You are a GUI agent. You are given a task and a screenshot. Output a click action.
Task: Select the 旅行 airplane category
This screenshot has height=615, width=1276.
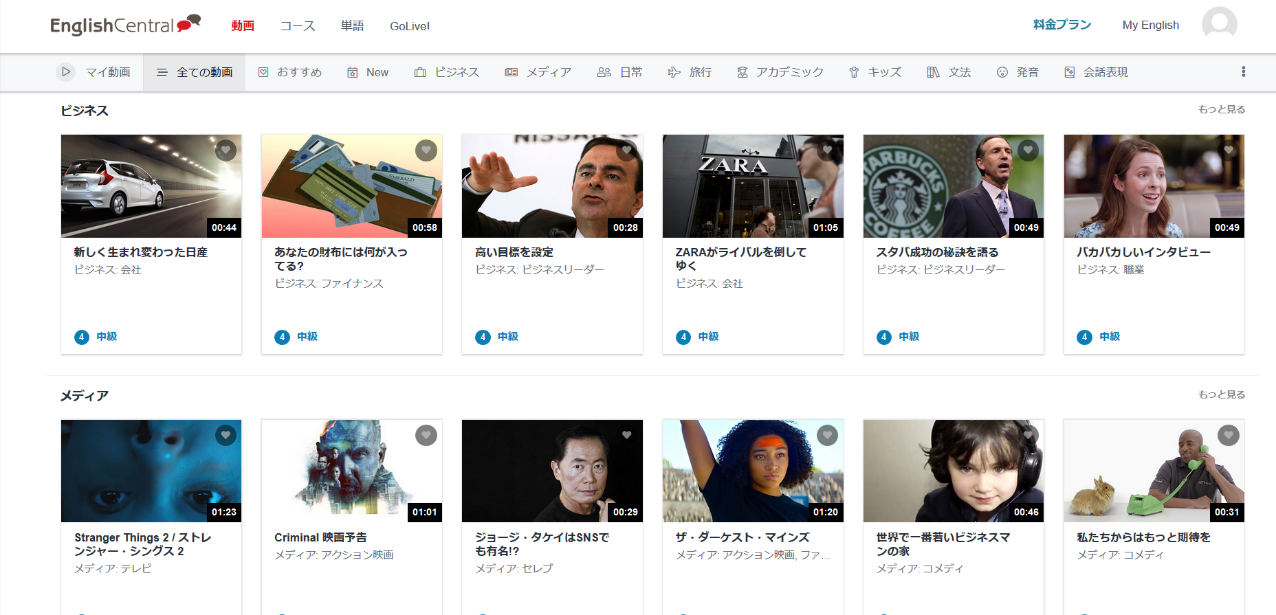674,72
